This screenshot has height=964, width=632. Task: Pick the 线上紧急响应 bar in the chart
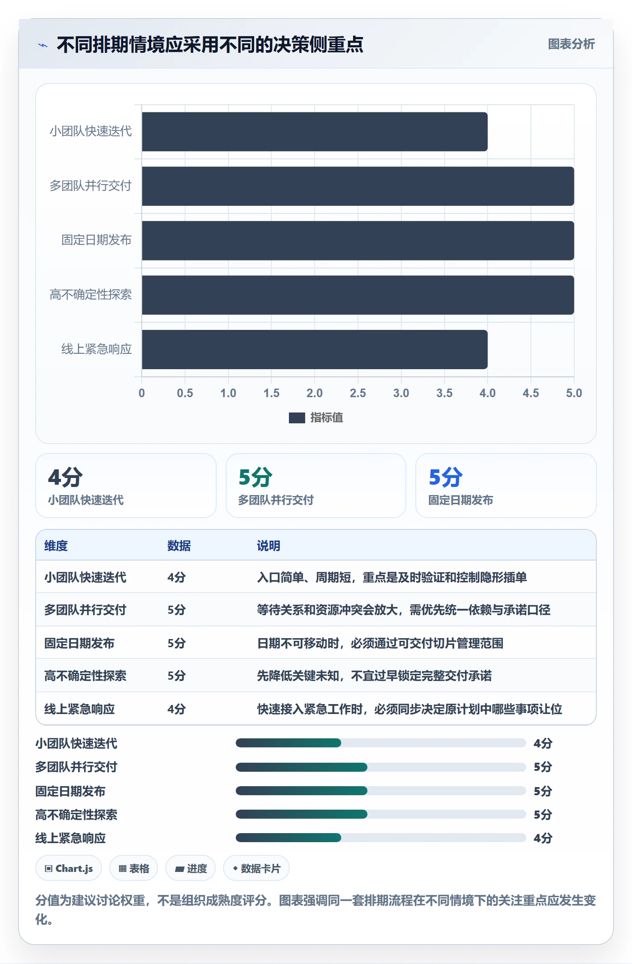tap(315, 349)
